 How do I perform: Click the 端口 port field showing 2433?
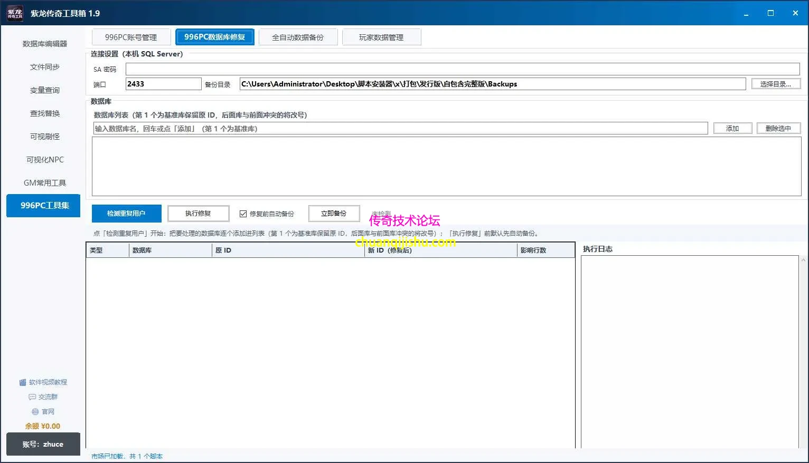(164, 84)
